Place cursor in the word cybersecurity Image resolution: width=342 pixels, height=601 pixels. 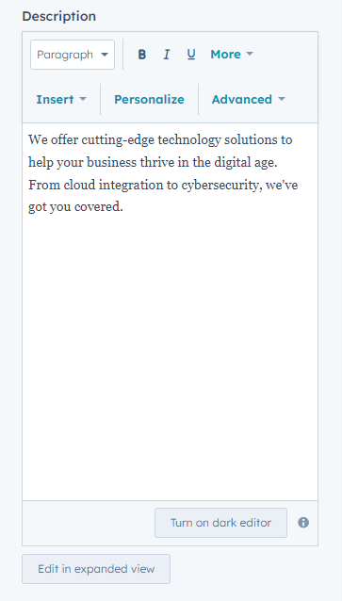tap(220, 186)
